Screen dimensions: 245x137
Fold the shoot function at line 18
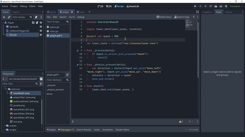pyautogui.click(x=85, y=86)
